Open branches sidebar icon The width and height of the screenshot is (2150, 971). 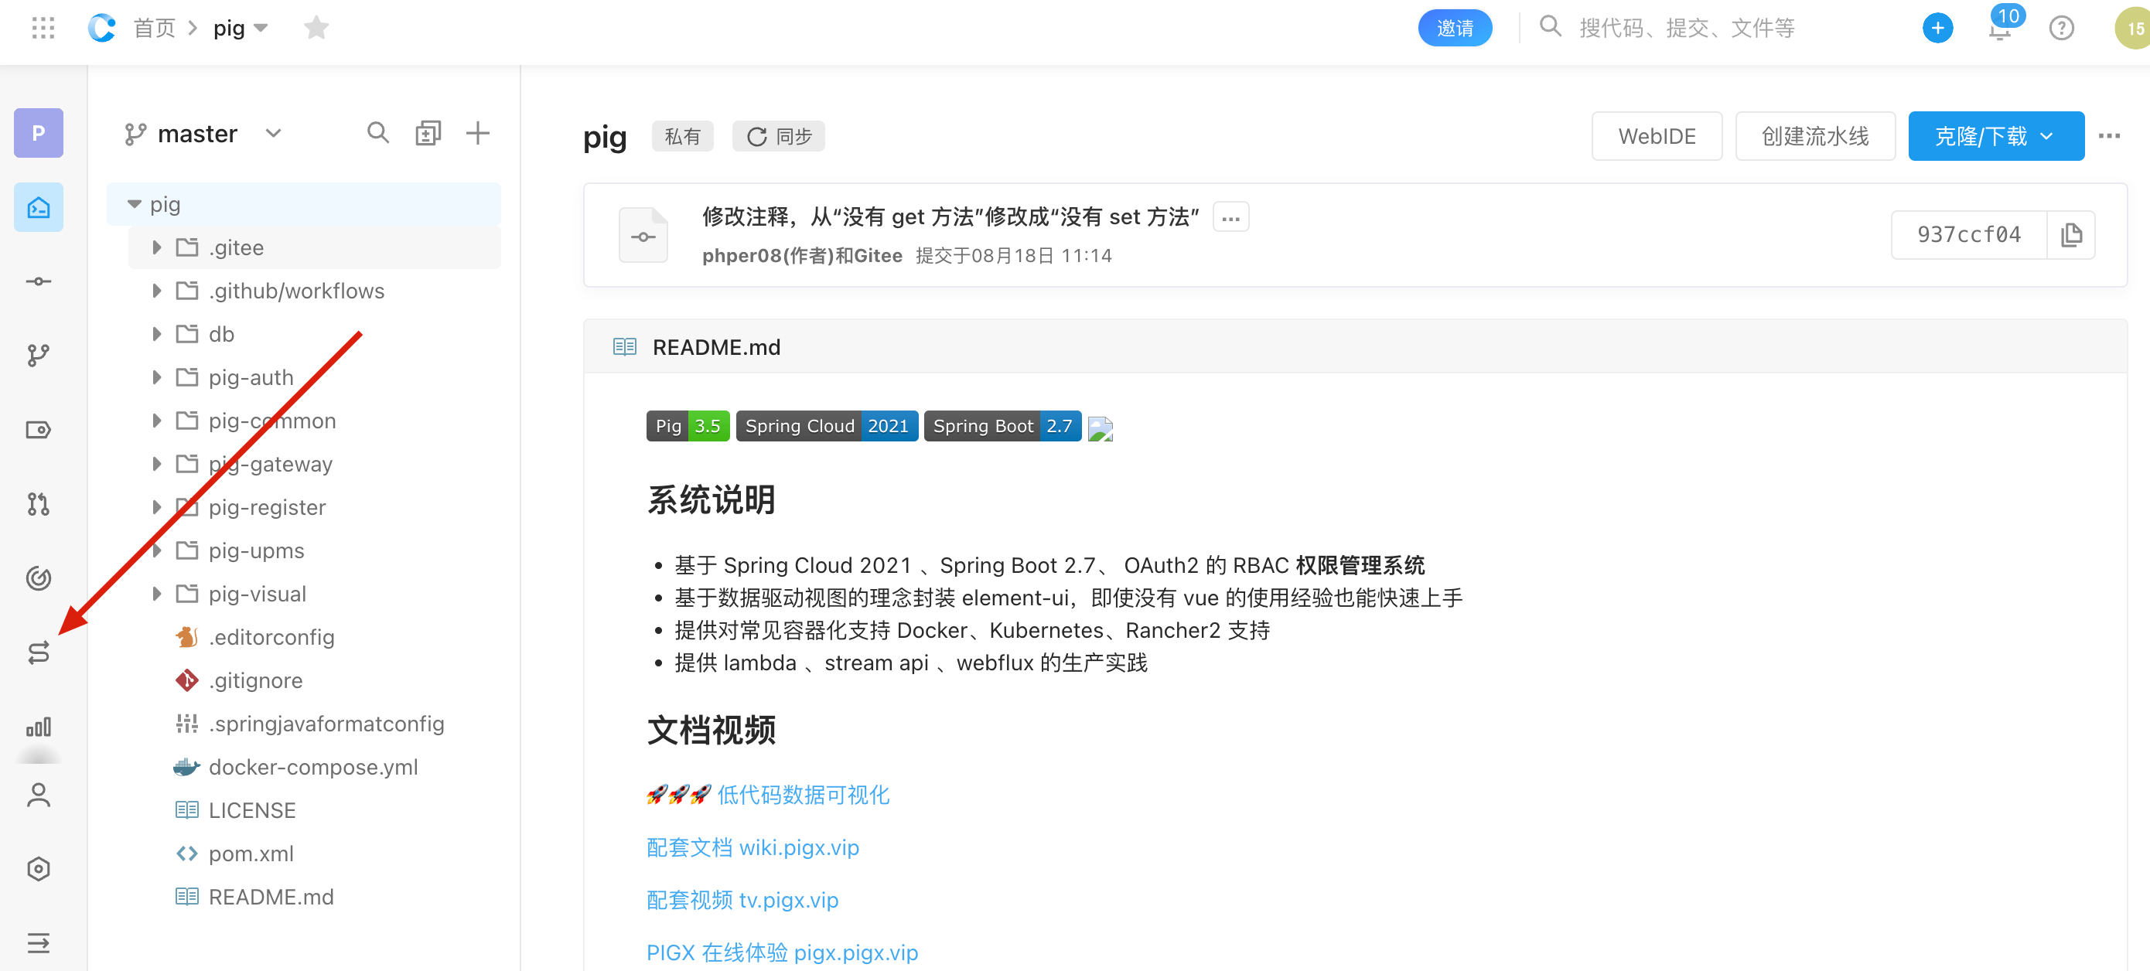click(x=39, y=356)
